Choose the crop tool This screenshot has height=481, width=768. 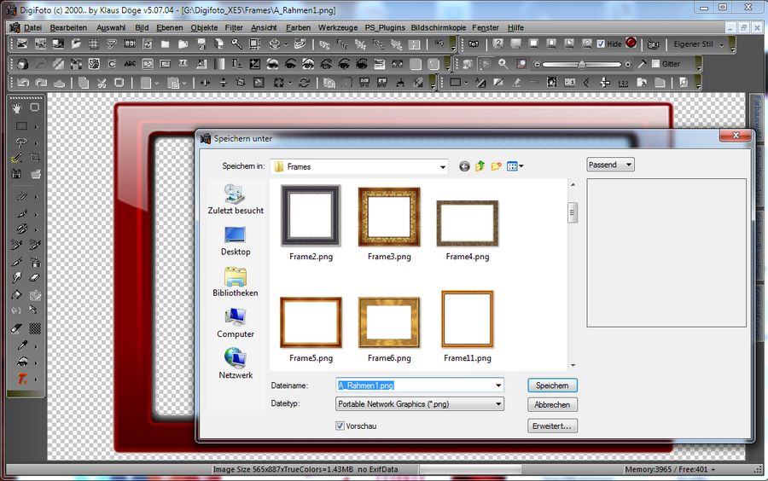tap(35, 158)
